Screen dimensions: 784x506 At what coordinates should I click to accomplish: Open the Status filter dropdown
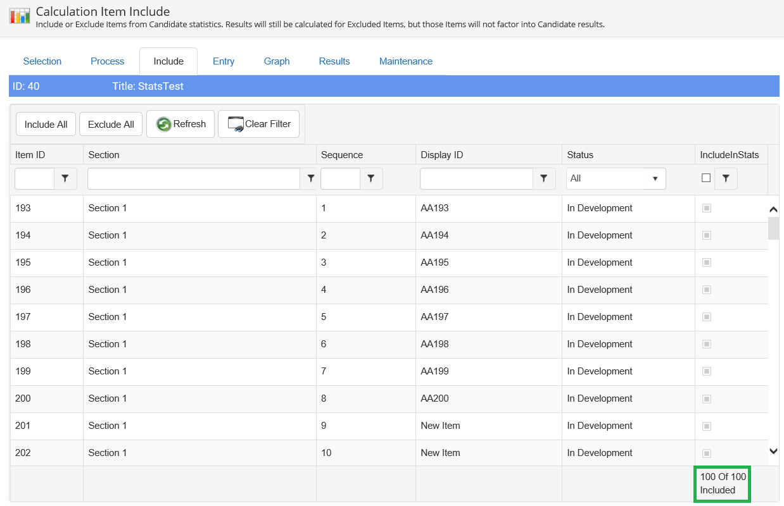616,179
